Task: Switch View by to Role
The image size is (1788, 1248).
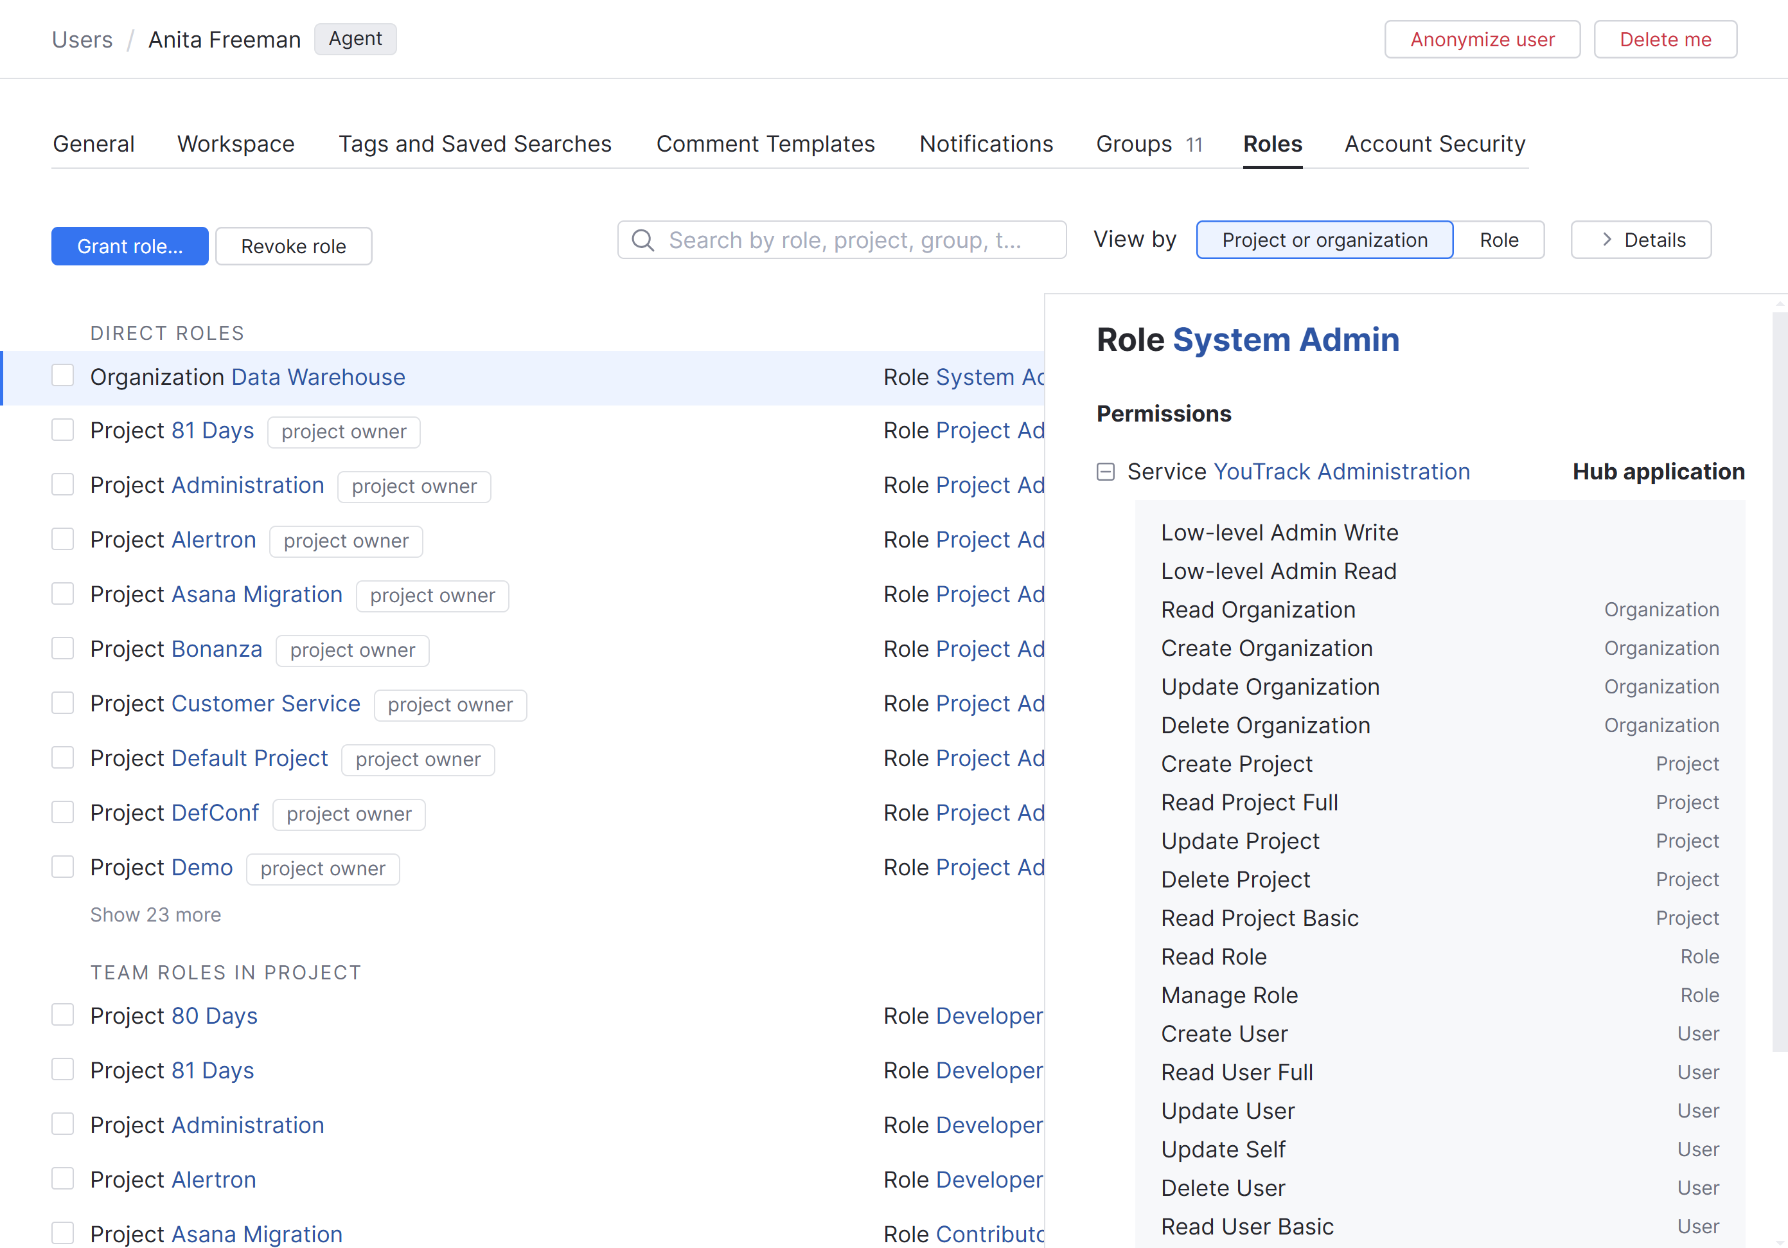Action: [x=1499, y=240]
